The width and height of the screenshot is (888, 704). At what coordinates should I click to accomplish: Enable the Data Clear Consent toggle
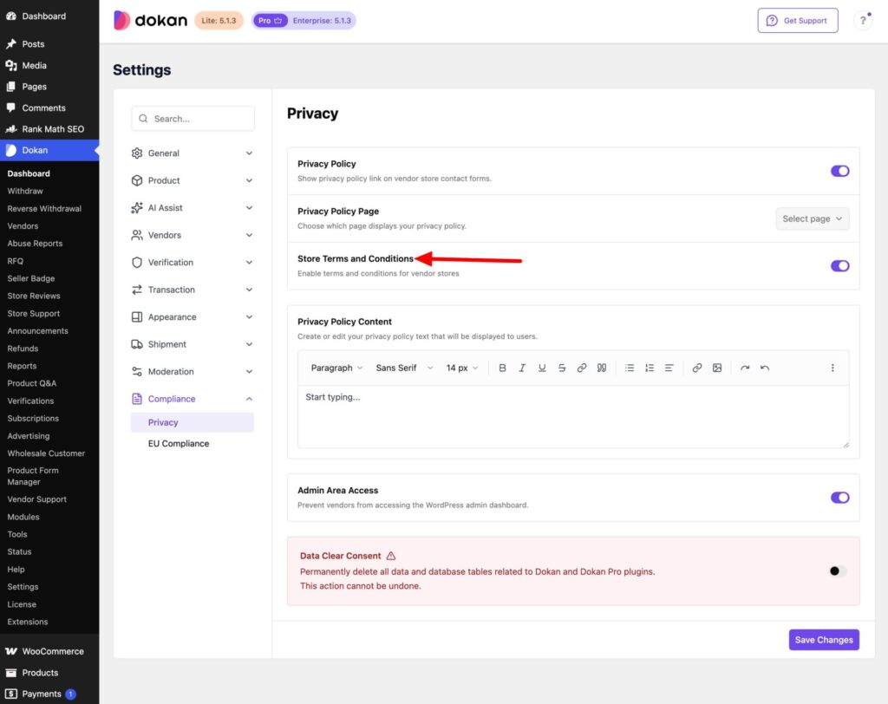click(838, 570)
